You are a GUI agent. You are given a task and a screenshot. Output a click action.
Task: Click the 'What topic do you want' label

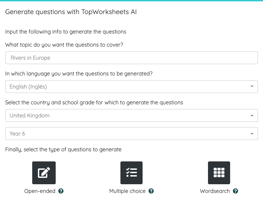[x=64, y=45]
